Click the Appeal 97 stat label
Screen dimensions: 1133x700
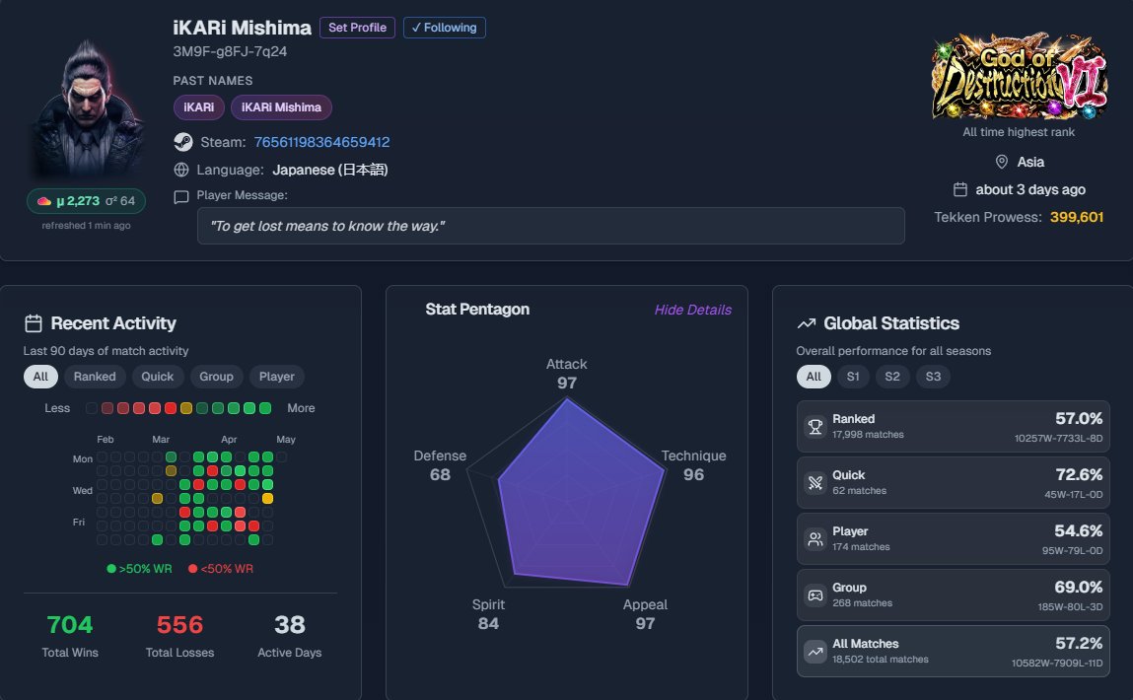point(645,614)
